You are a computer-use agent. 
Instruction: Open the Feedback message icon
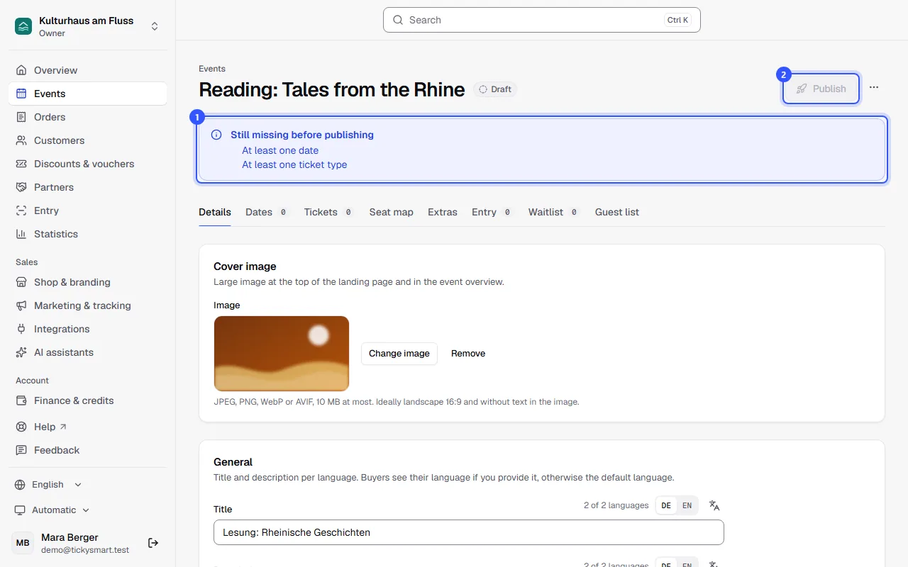[x=21, y=450]
